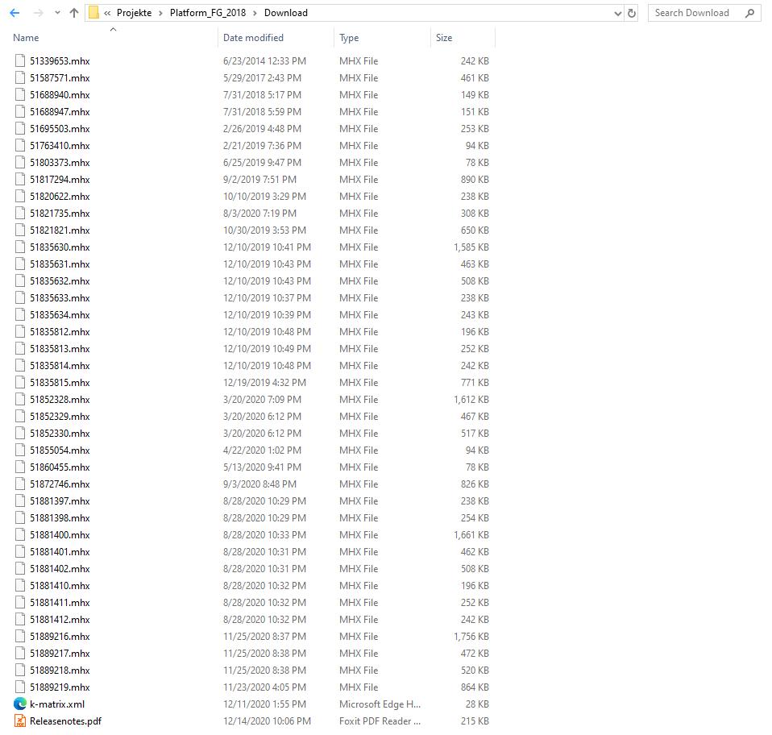Select file name 51763410.mhx

click(x=60, y=146)
